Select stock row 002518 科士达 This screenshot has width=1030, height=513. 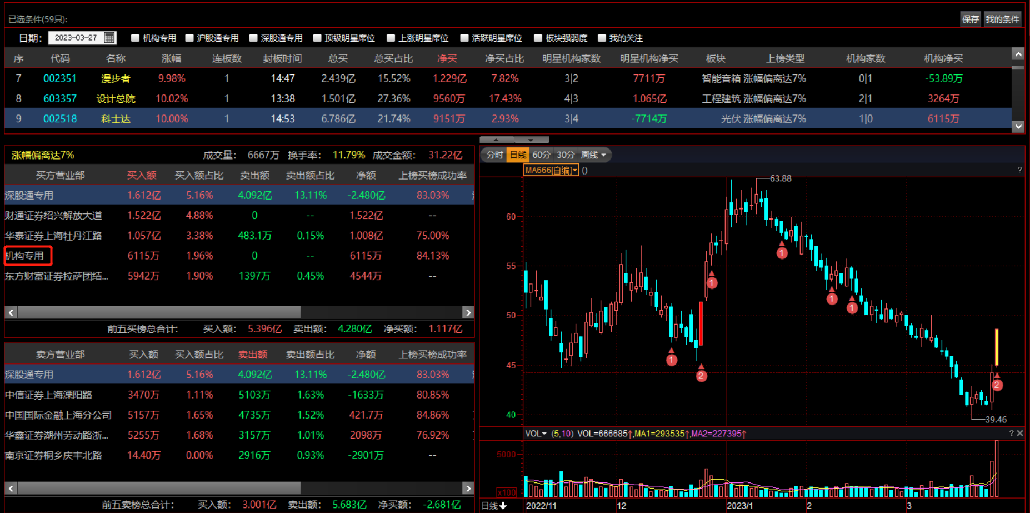click(508, 118)
